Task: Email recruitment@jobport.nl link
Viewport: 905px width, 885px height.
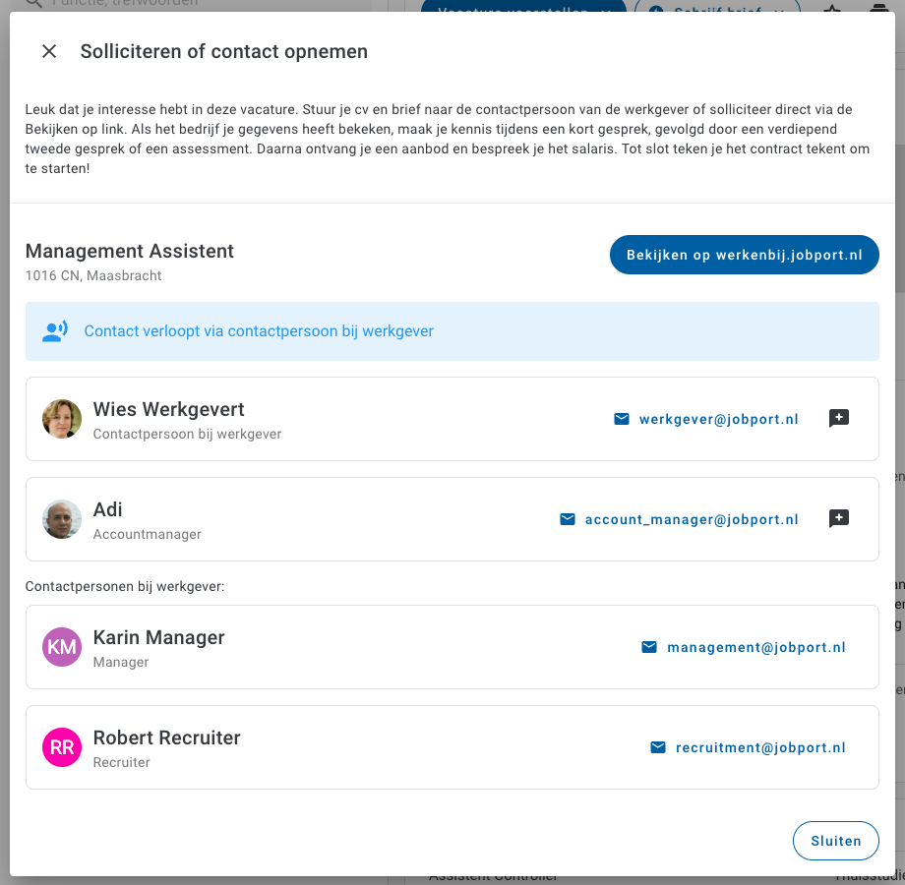Action: (x=760, y=747)
